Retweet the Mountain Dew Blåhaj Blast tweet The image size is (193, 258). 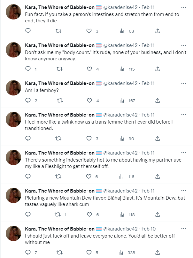coord(59,215)
